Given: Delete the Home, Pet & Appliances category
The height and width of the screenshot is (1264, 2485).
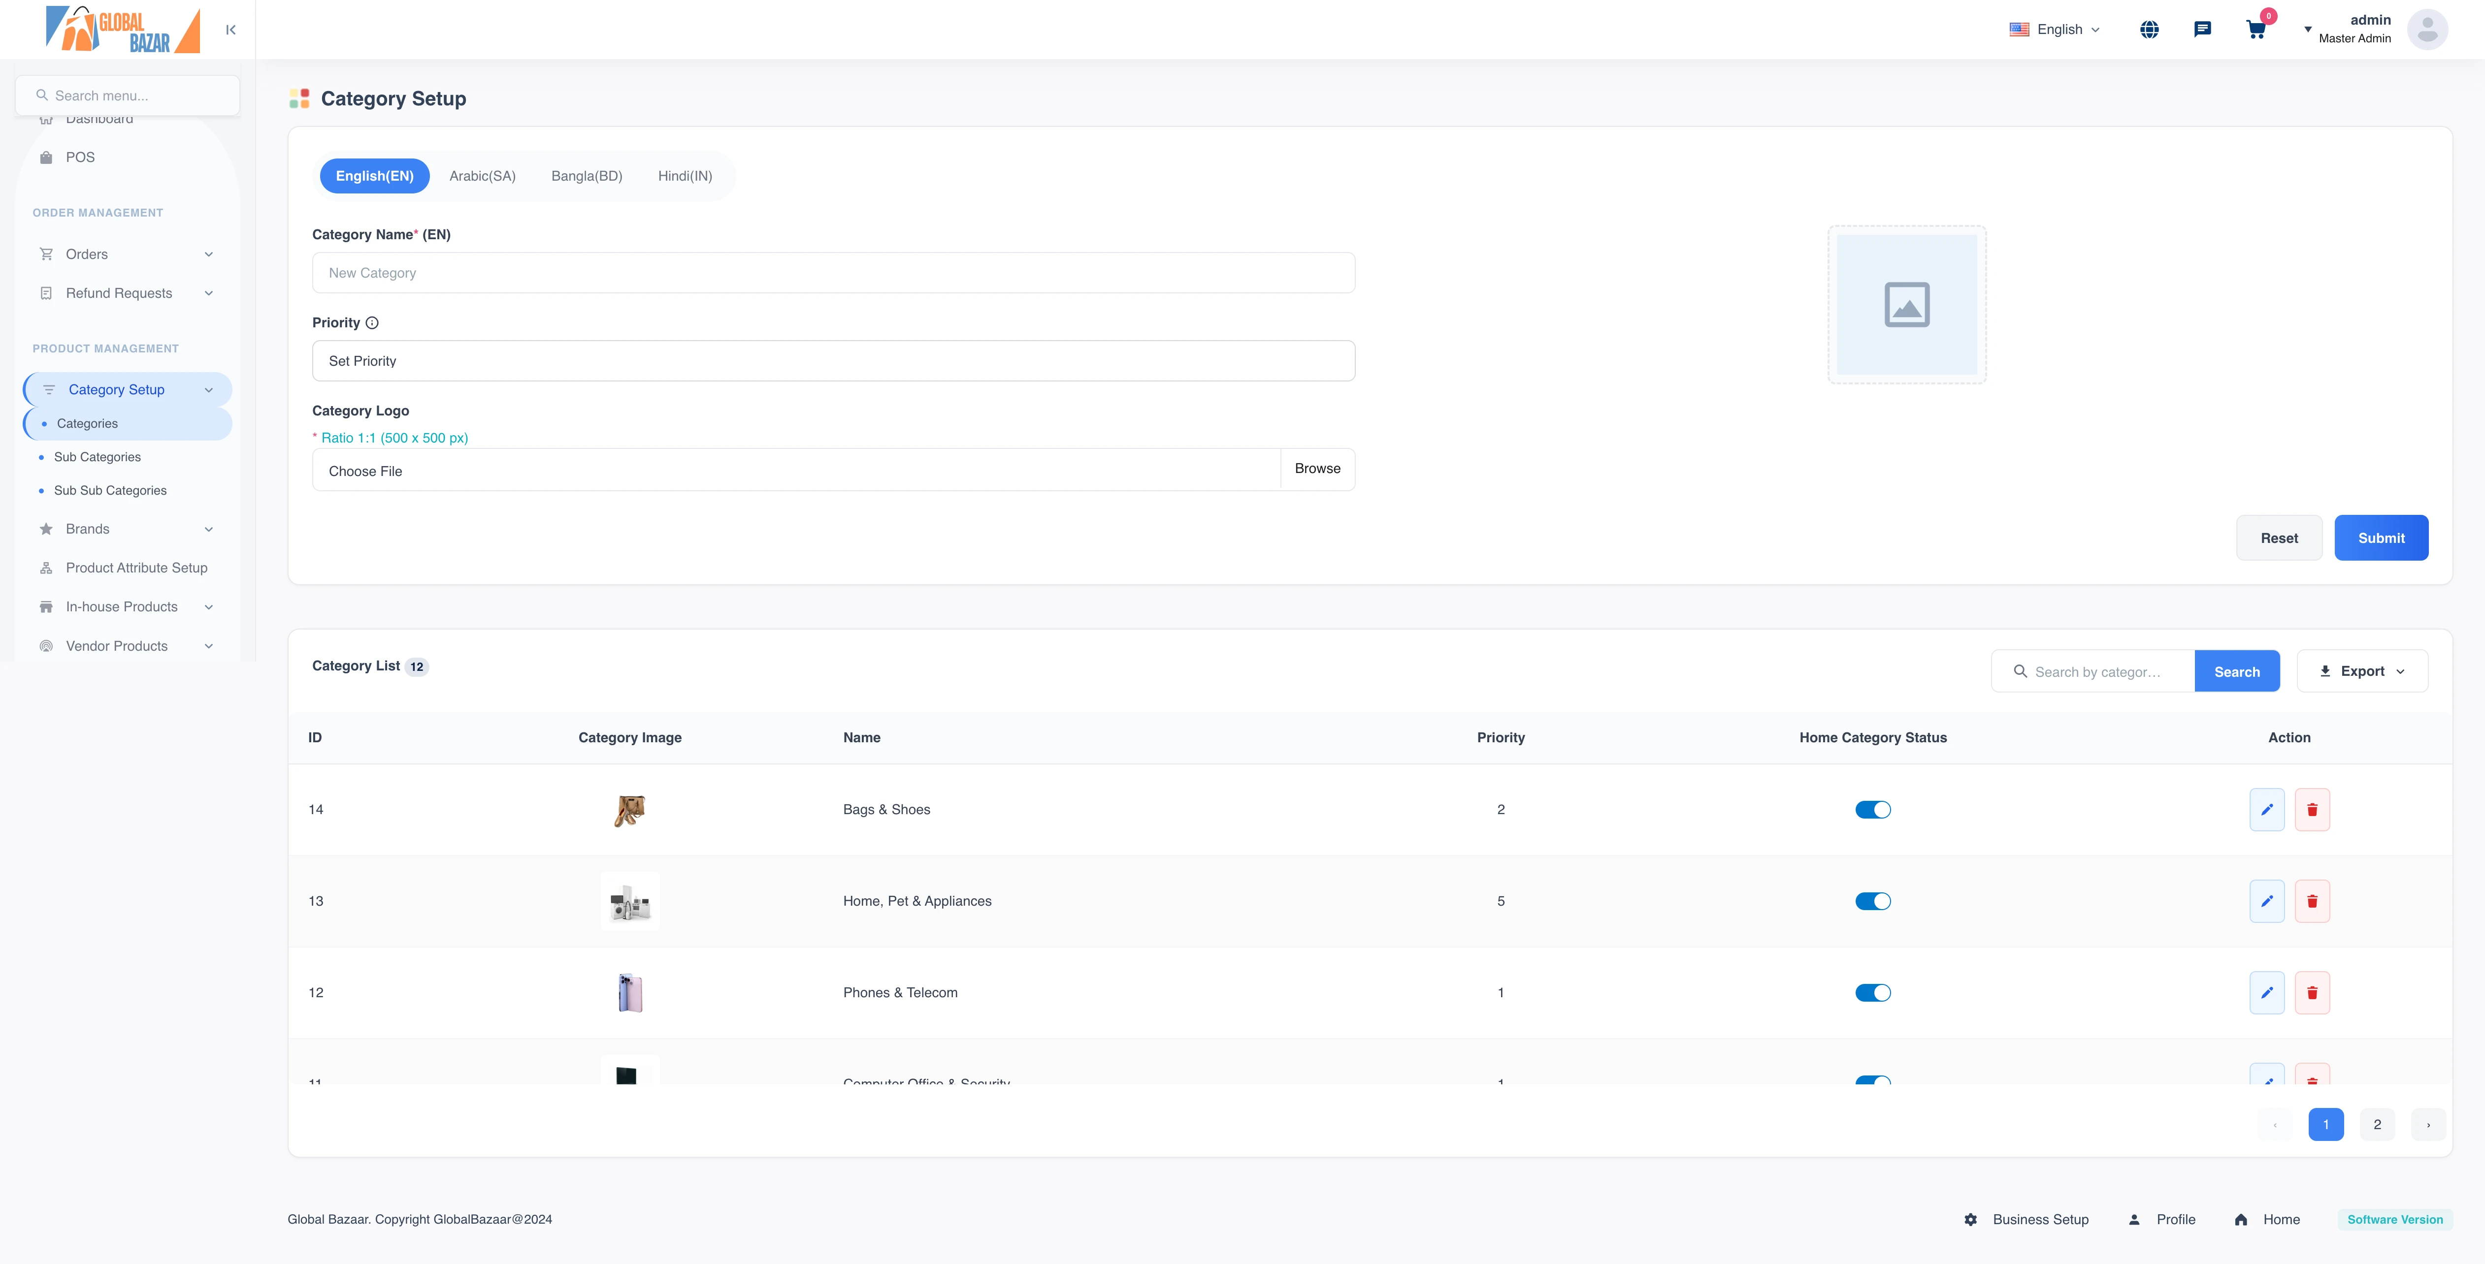Looking at the screenshot, I should tap(2312, 901).
